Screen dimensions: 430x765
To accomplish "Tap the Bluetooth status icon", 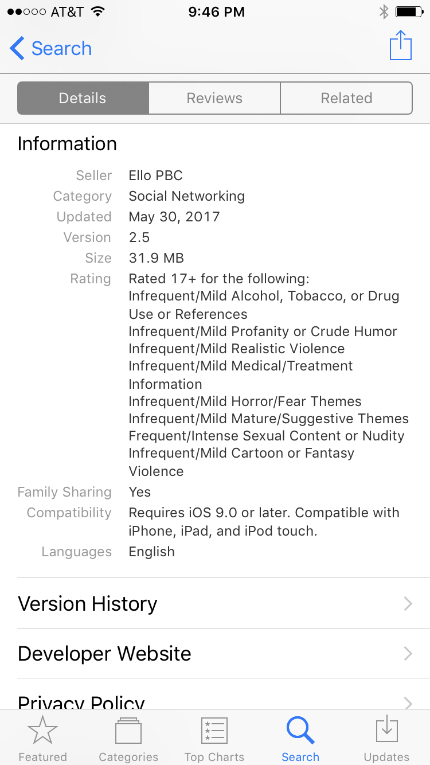I will pyautogui.click(x=384, y=12).
